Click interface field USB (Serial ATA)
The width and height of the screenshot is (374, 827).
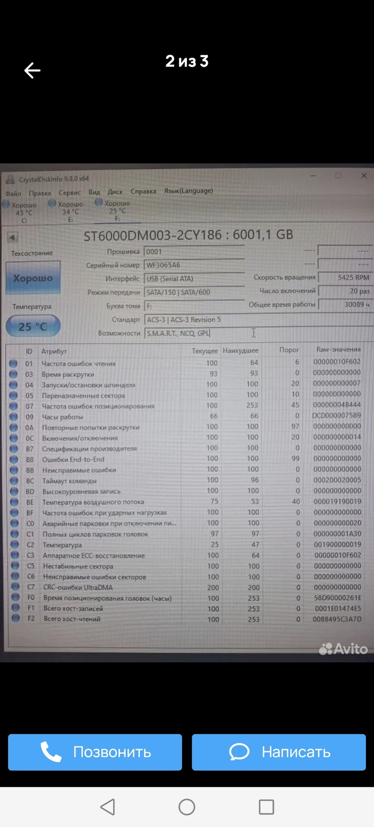[194, 279]
